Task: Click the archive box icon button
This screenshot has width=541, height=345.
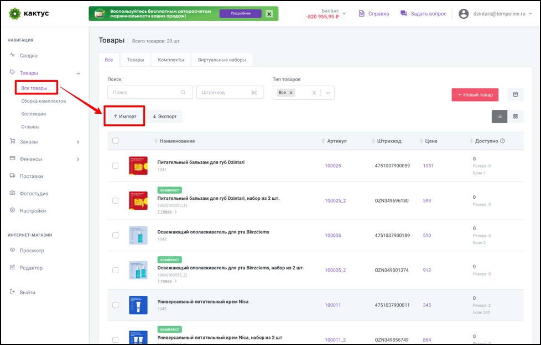Action: [515, 94]
